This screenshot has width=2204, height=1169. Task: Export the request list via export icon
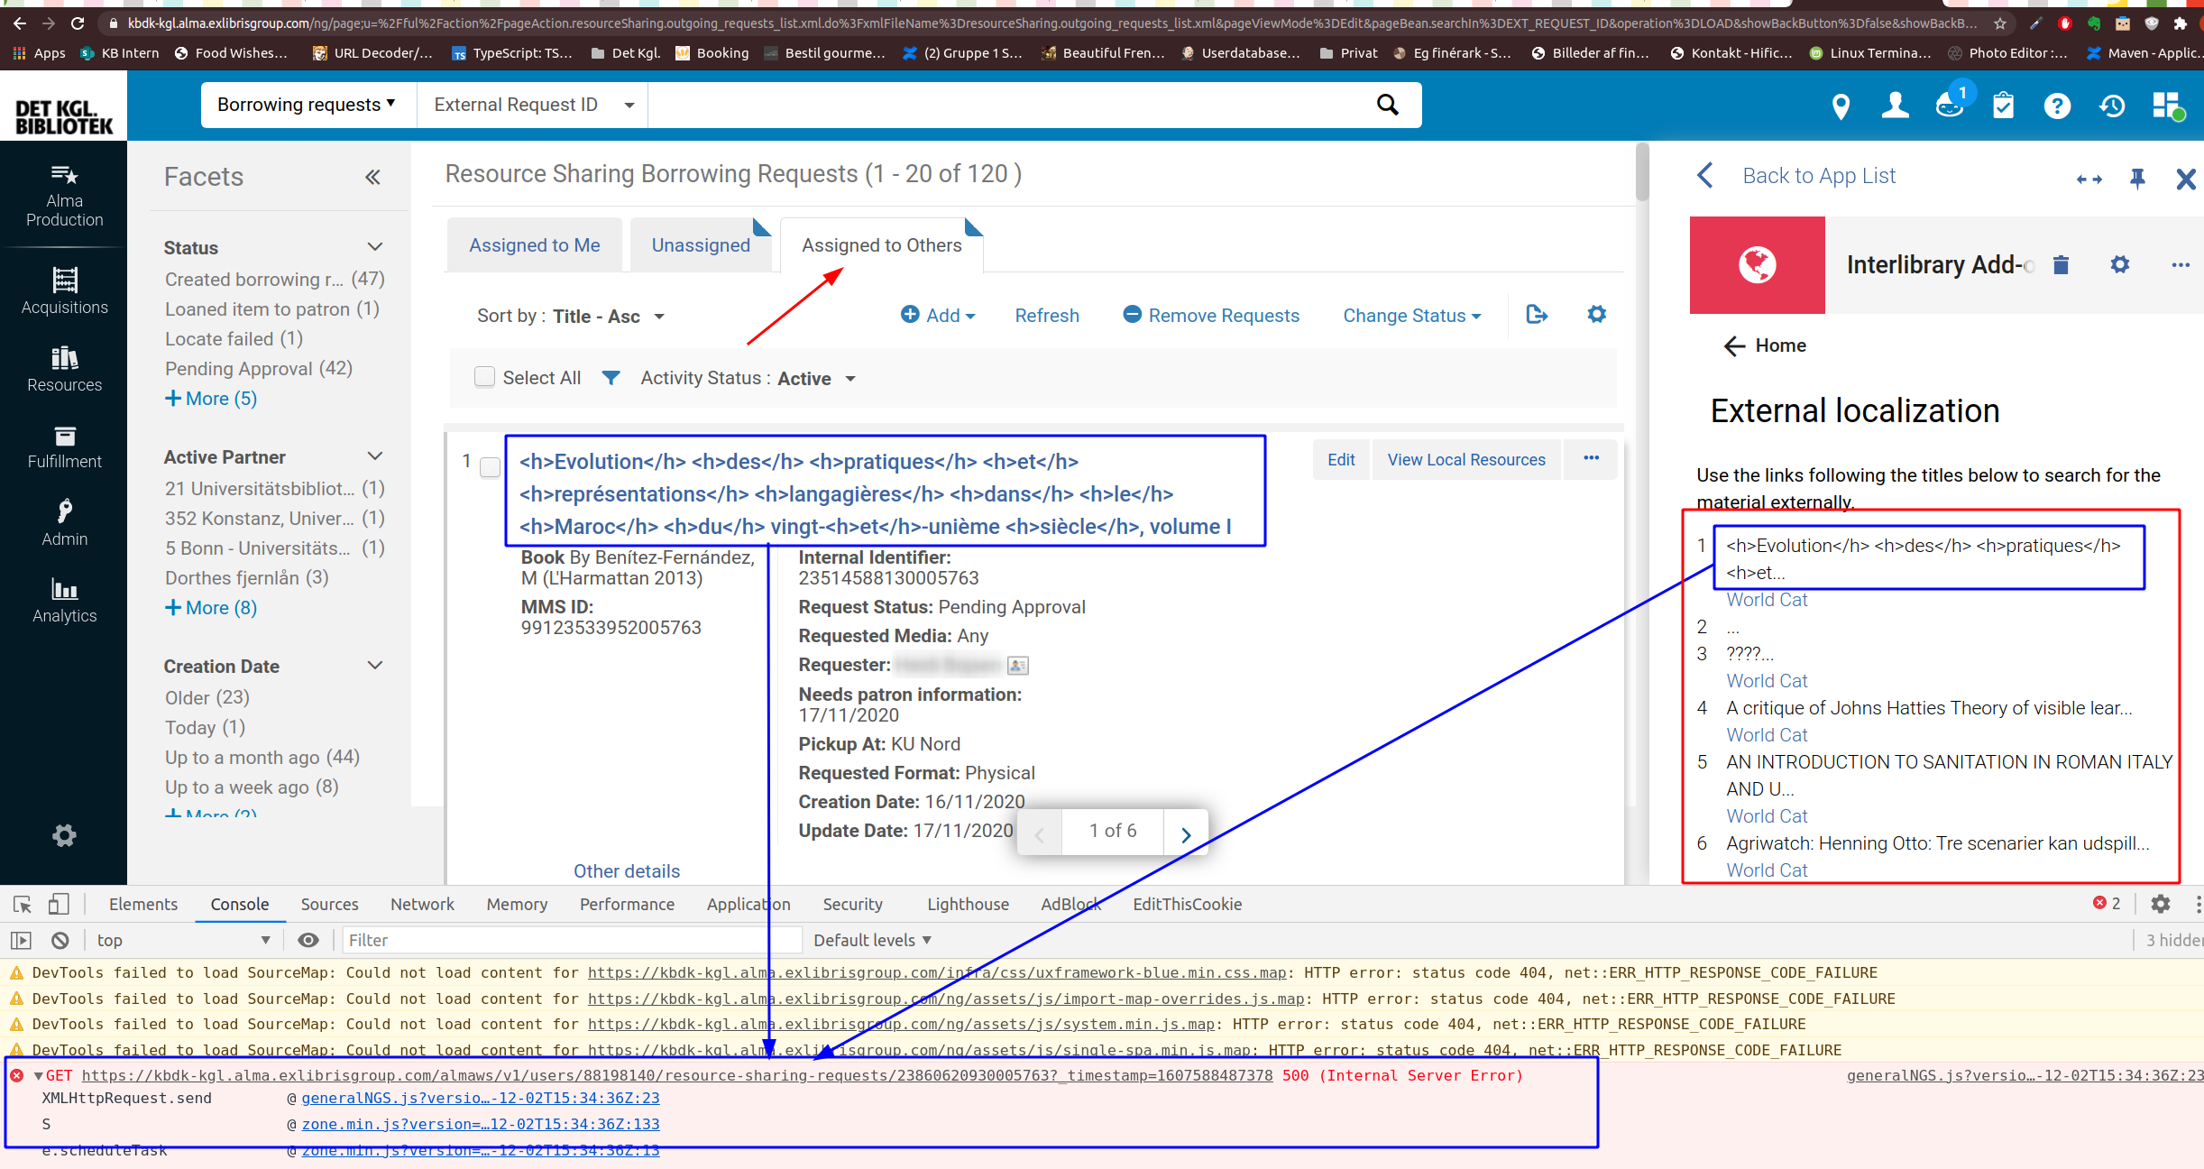pos(1537,315)
